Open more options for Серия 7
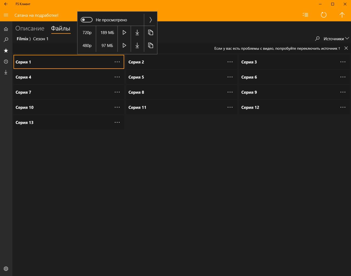The height and width of the screenshot is (276, 351). [117, 92]
